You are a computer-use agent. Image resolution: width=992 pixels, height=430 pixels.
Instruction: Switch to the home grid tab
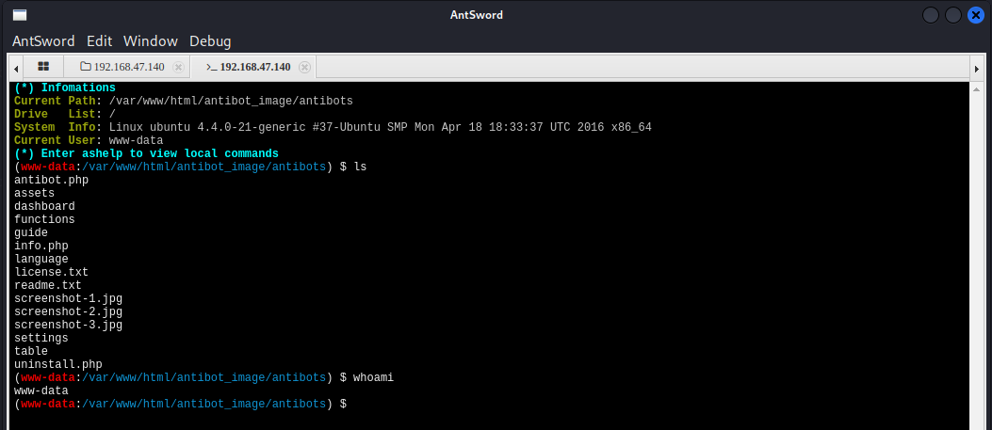43,66
